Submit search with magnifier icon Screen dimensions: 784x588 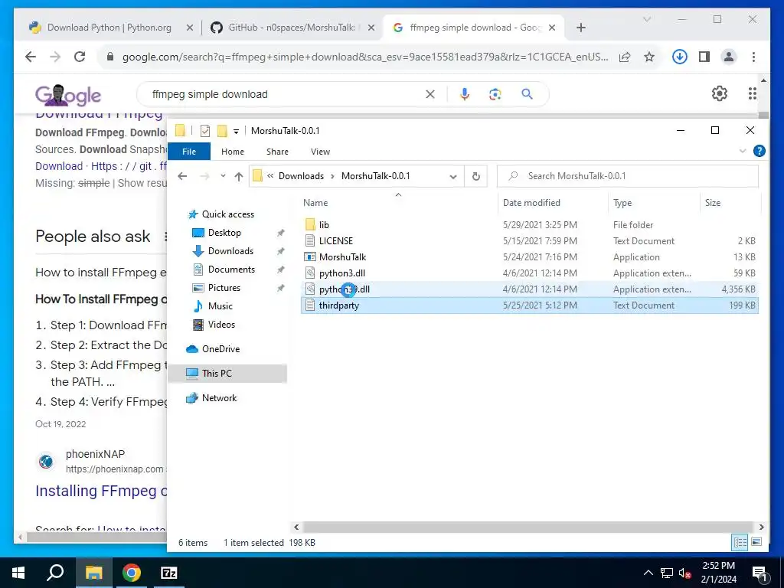527,94
